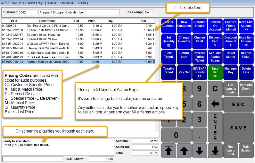
Task: Click the PLU column header
Action: [14, 21]
